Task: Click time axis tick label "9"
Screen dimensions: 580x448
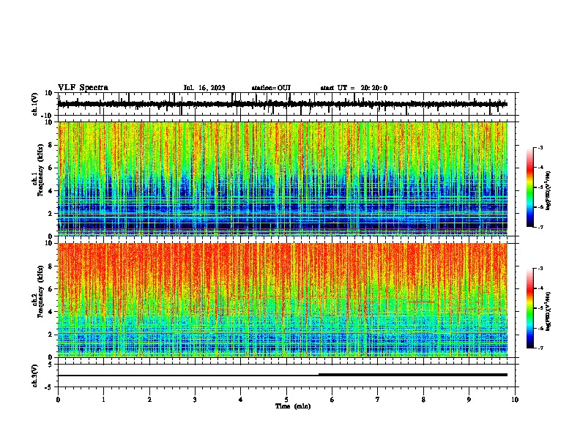Action: [469, 400]
